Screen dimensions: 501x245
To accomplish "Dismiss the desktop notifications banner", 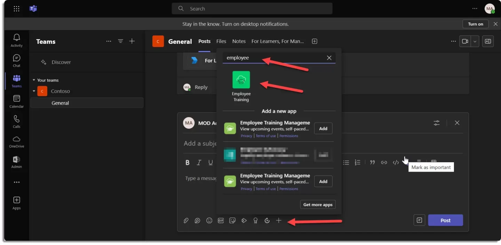I will point(495,24).
